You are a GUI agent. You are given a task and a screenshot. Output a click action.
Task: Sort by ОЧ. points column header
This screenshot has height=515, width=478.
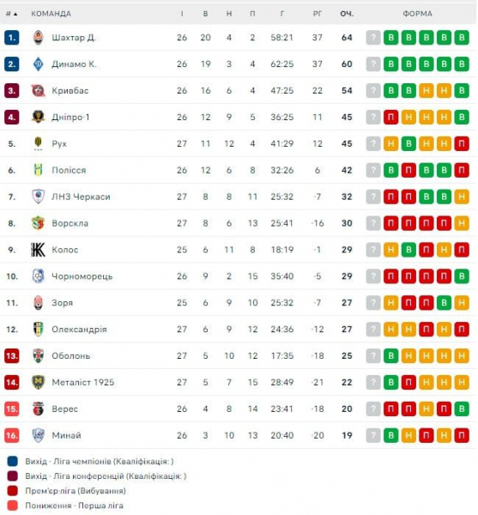coord(347,14)
